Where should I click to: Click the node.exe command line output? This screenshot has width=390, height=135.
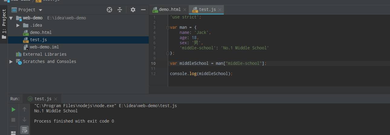[106, 106]
